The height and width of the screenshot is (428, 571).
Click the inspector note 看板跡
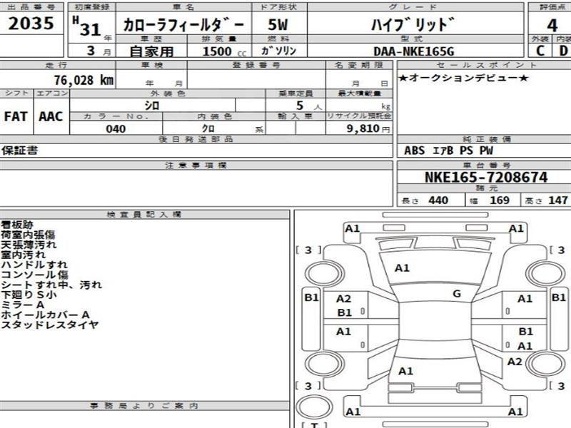coord(17,225)
